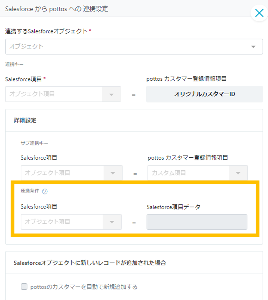Click the 連携条件 help question icon

(x=45, y=191)
